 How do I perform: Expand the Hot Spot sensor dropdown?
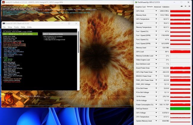click(x=156, y=23)
